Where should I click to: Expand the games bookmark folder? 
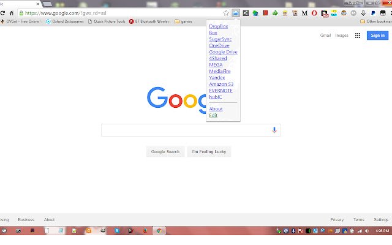click(x=183, y=21)
